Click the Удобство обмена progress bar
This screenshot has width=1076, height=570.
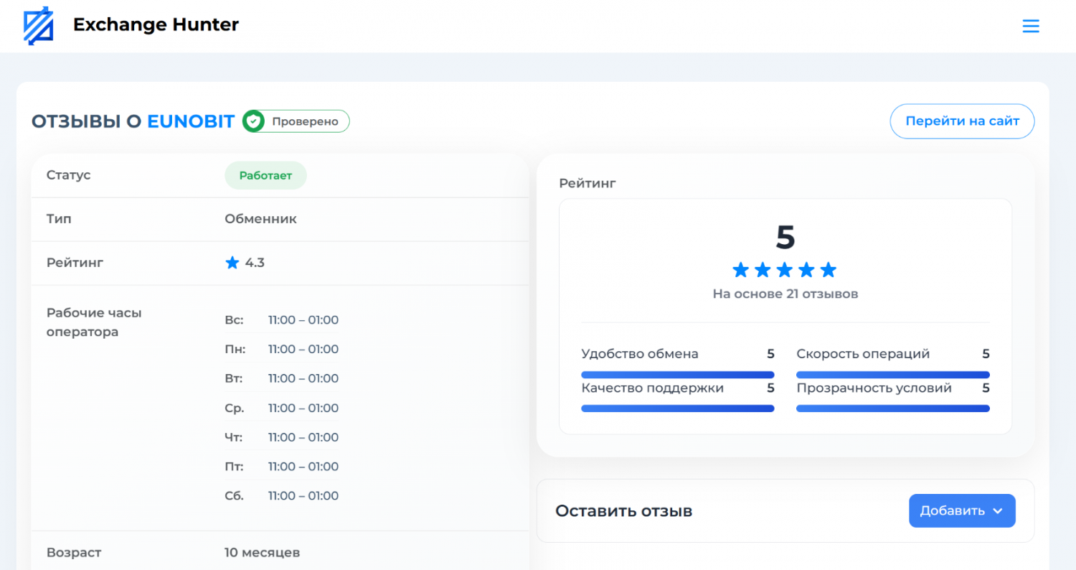pyautogui.click(x=677, y=375)
